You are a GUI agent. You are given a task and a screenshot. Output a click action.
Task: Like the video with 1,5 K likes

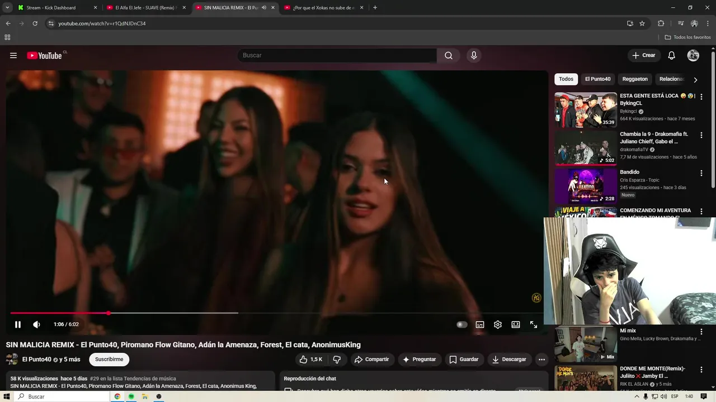point(311,360)
